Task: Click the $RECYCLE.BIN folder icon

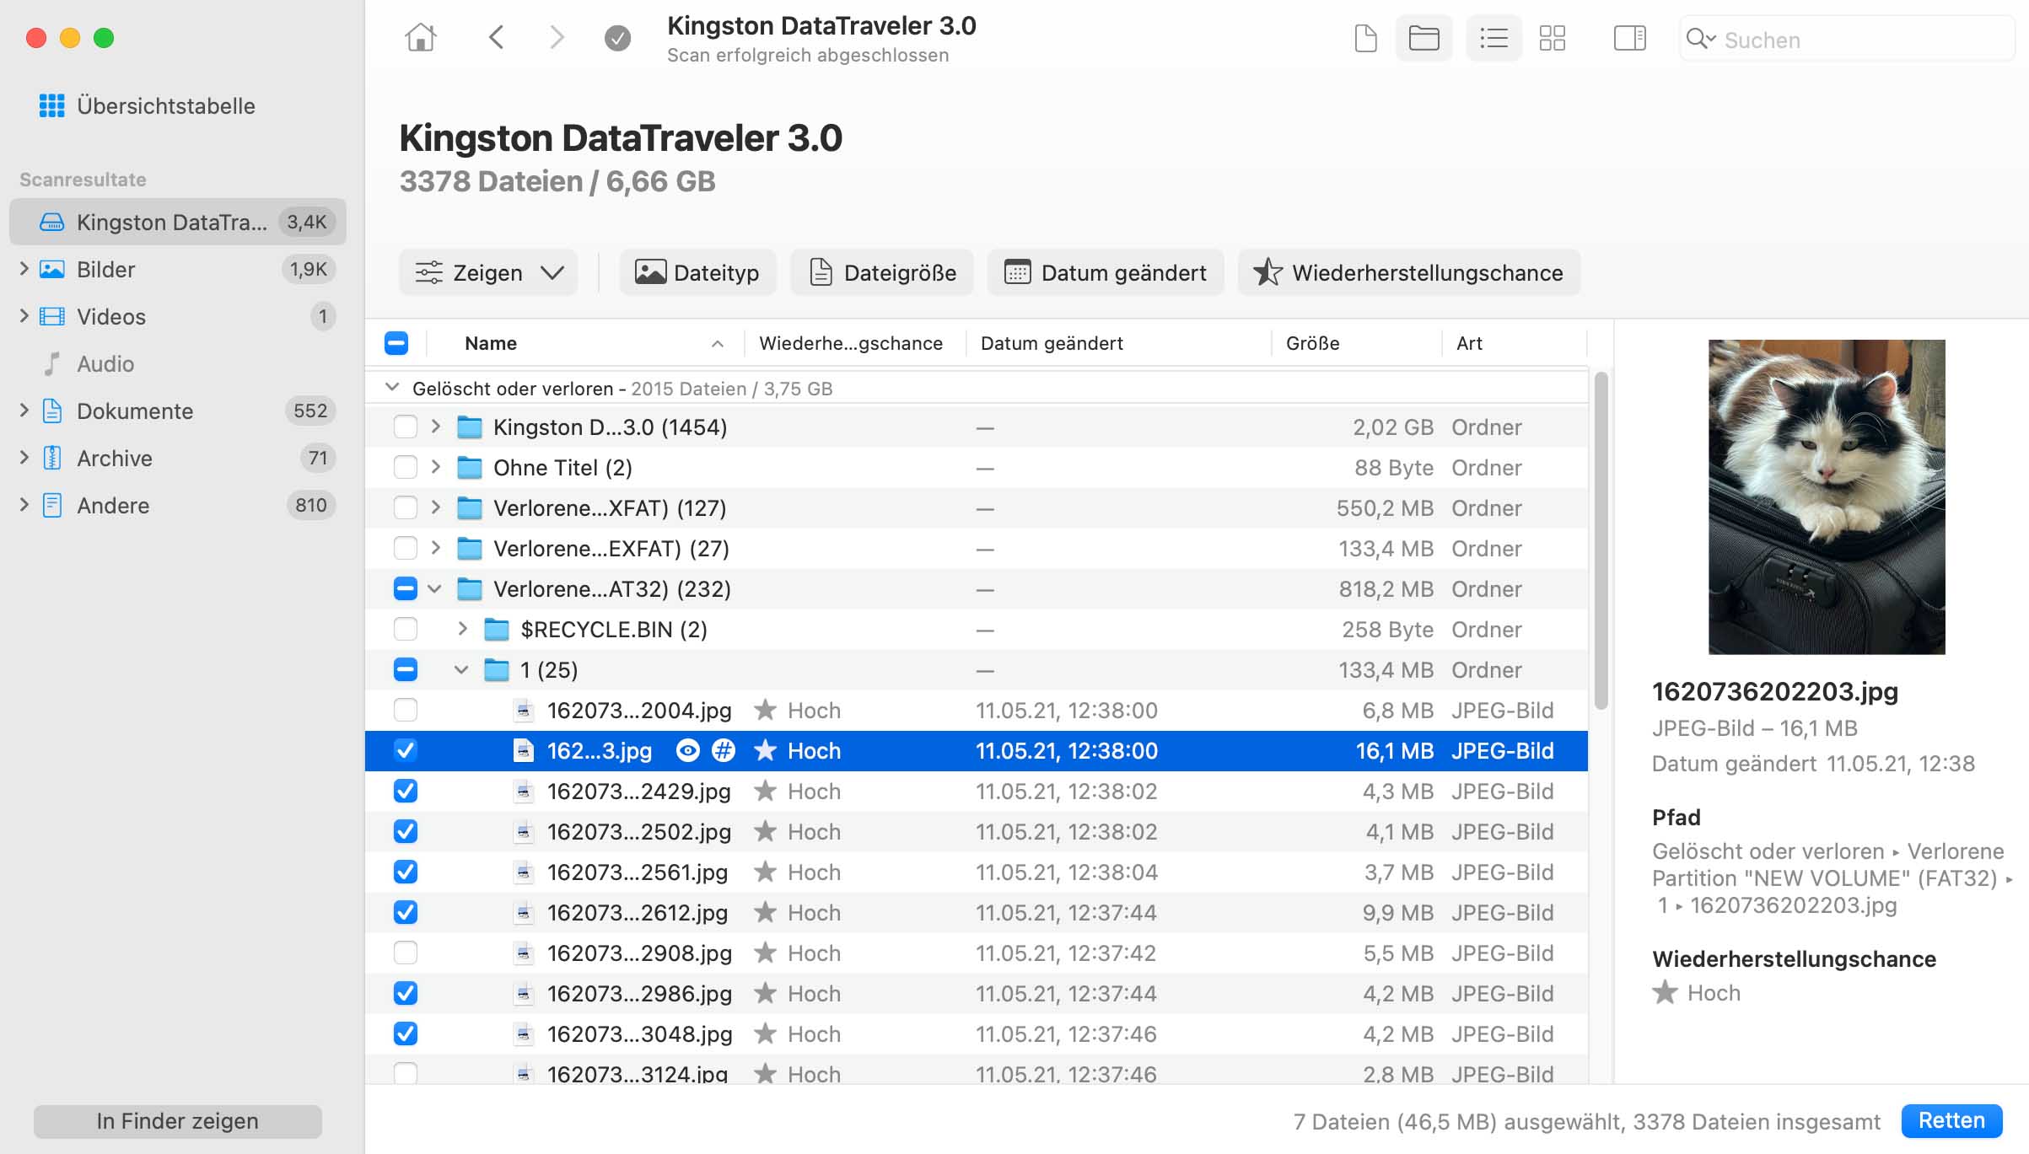Action: click(497, 630)
